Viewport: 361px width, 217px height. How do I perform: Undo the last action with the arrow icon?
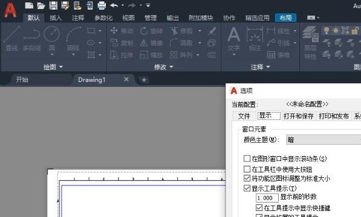tap(114, 5)
